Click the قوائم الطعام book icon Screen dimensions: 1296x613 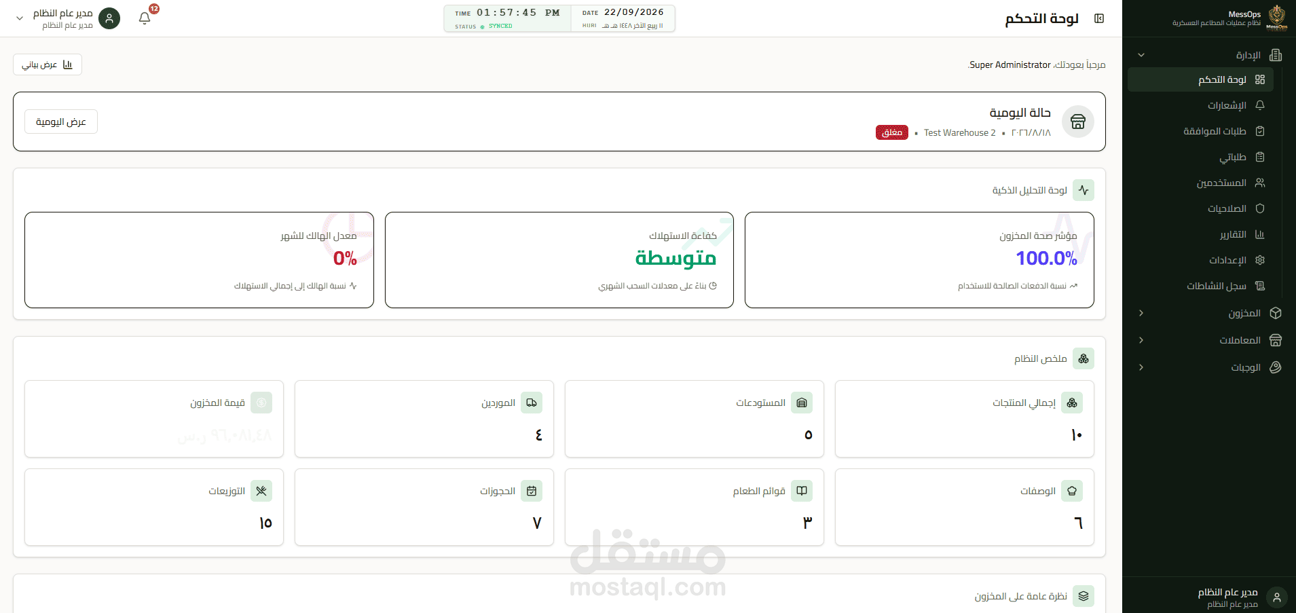(802, 491)
